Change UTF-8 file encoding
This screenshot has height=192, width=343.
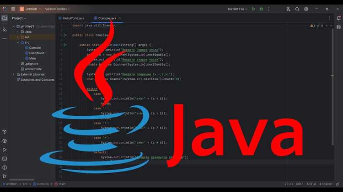pyautogui.click(x=311, y=184)
